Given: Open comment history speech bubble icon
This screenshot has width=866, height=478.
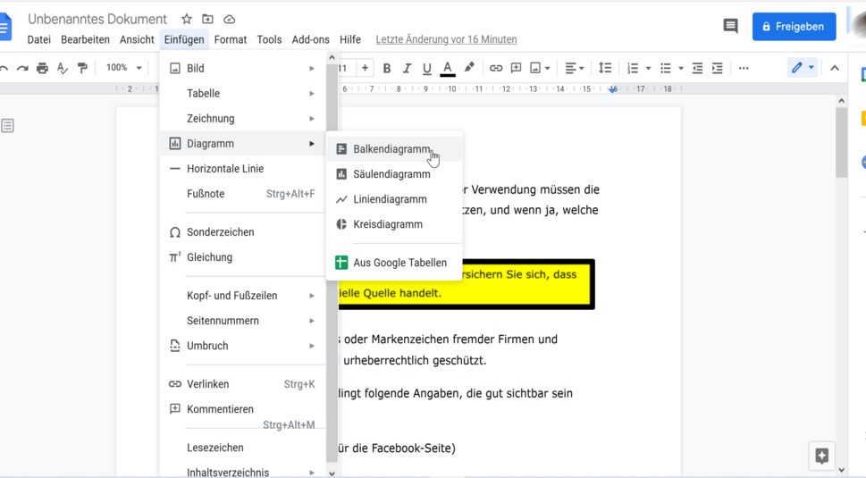Looking at the screenshot, I should [x=731, y=26].
